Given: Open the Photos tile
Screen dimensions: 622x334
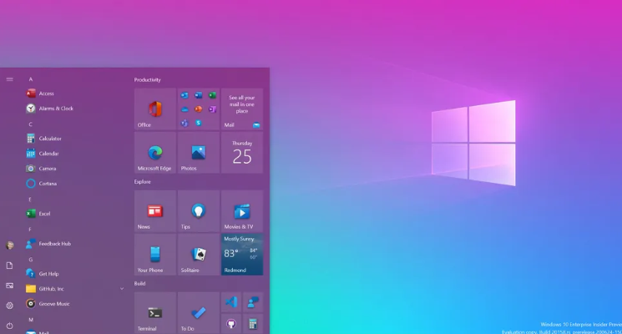Looking at the screenshot, I should (199, 152).
